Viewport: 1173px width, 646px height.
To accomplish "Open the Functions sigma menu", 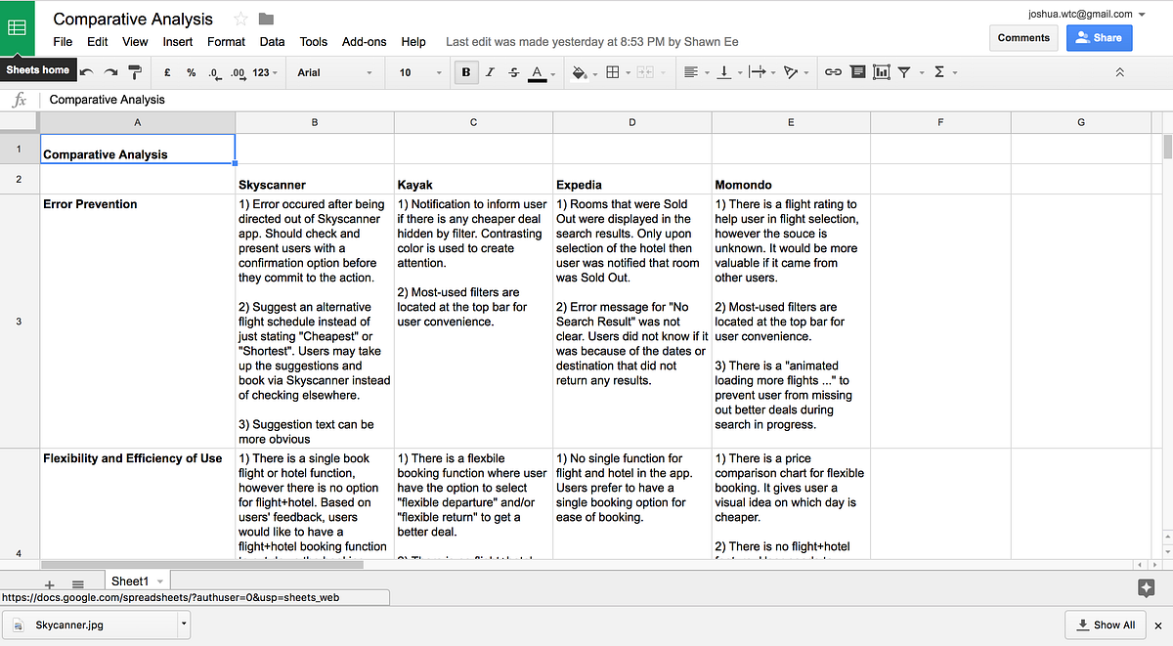I will pos(943,72).
